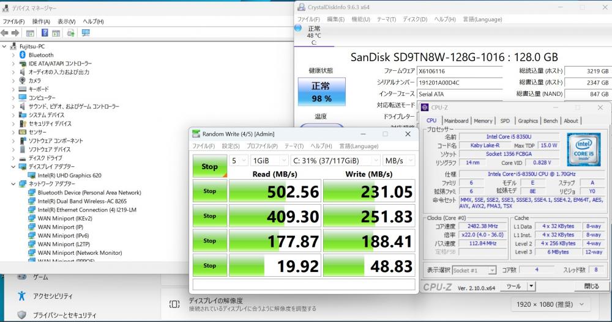Click the disk drives category icon

tap(23, 158)
